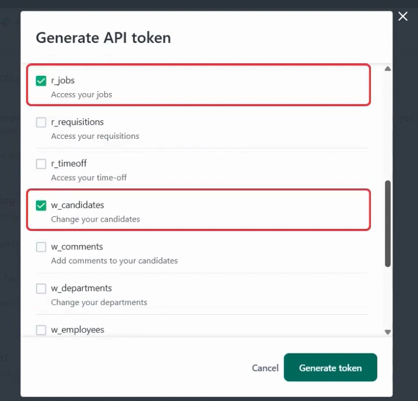Uncheck the w_candidates checkbox
The height and width of the screenshot is (401, 418).
click(41, 206)
